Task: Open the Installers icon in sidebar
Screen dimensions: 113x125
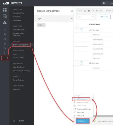Action: [5, 39]
